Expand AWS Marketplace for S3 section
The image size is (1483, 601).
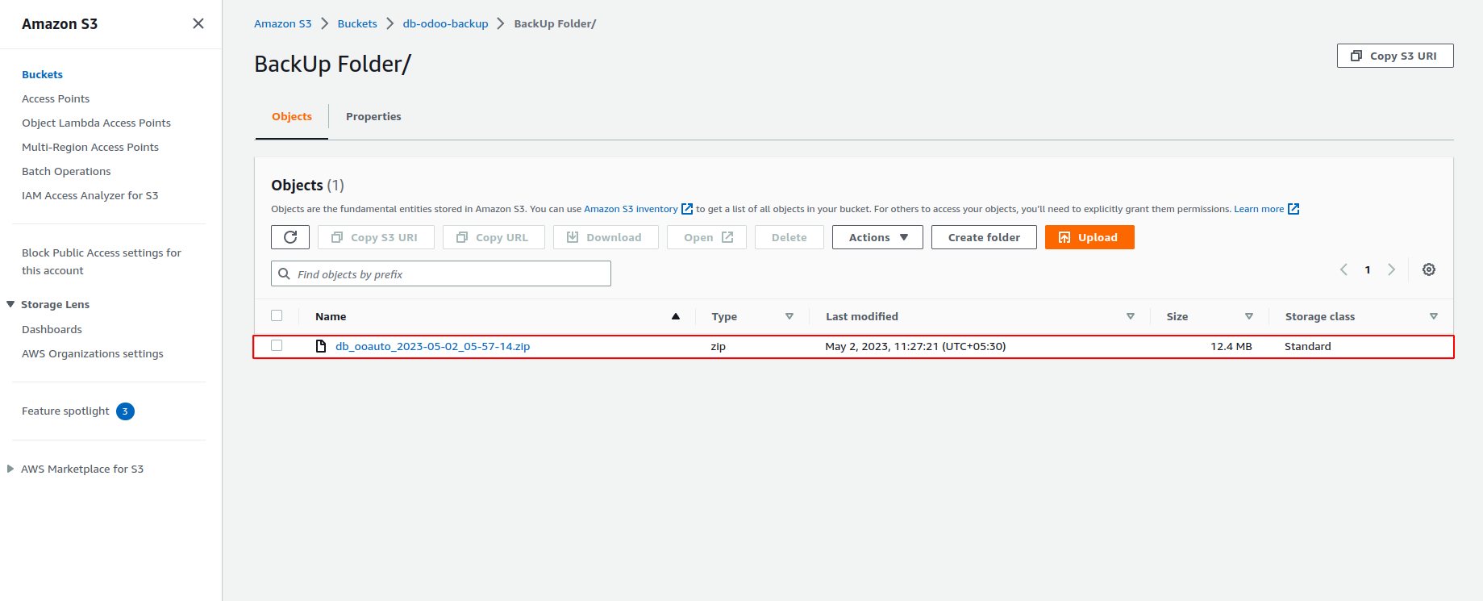pyautogui.click(x=10, y=469)
